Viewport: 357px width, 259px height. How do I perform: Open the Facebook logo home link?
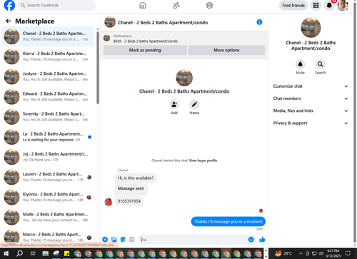[9, 5]
